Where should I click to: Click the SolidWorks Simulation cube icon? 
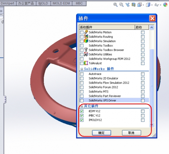[x=86, y=41]
